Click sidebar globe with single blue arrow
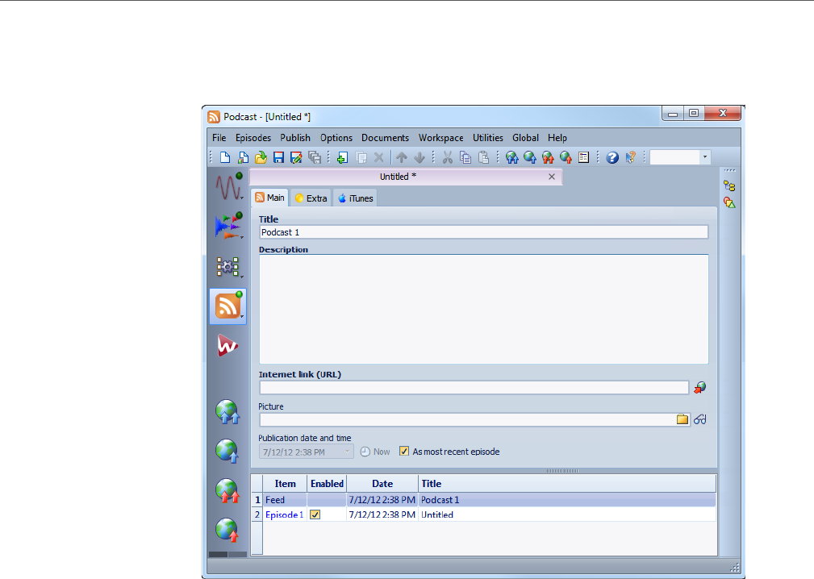This screenshot has height=579, width=814. coord(228,451)
